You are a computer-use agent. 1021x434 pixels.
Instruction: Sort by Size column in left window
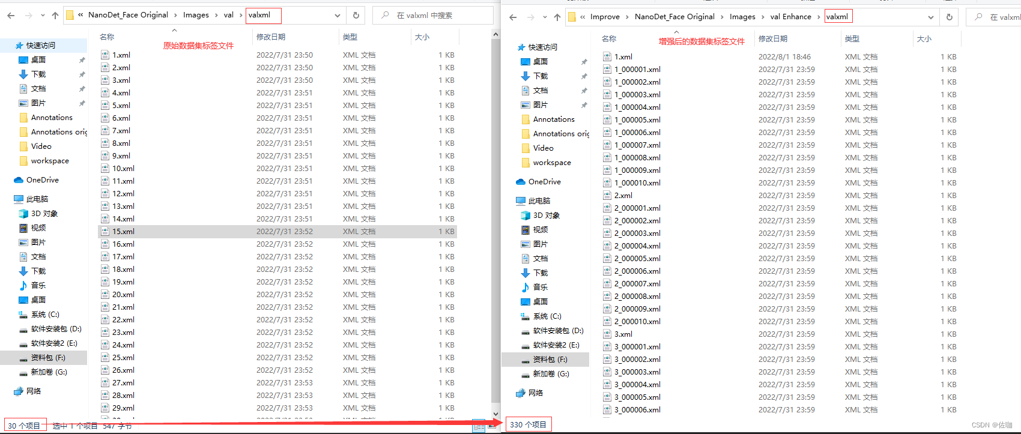[422, 37]
